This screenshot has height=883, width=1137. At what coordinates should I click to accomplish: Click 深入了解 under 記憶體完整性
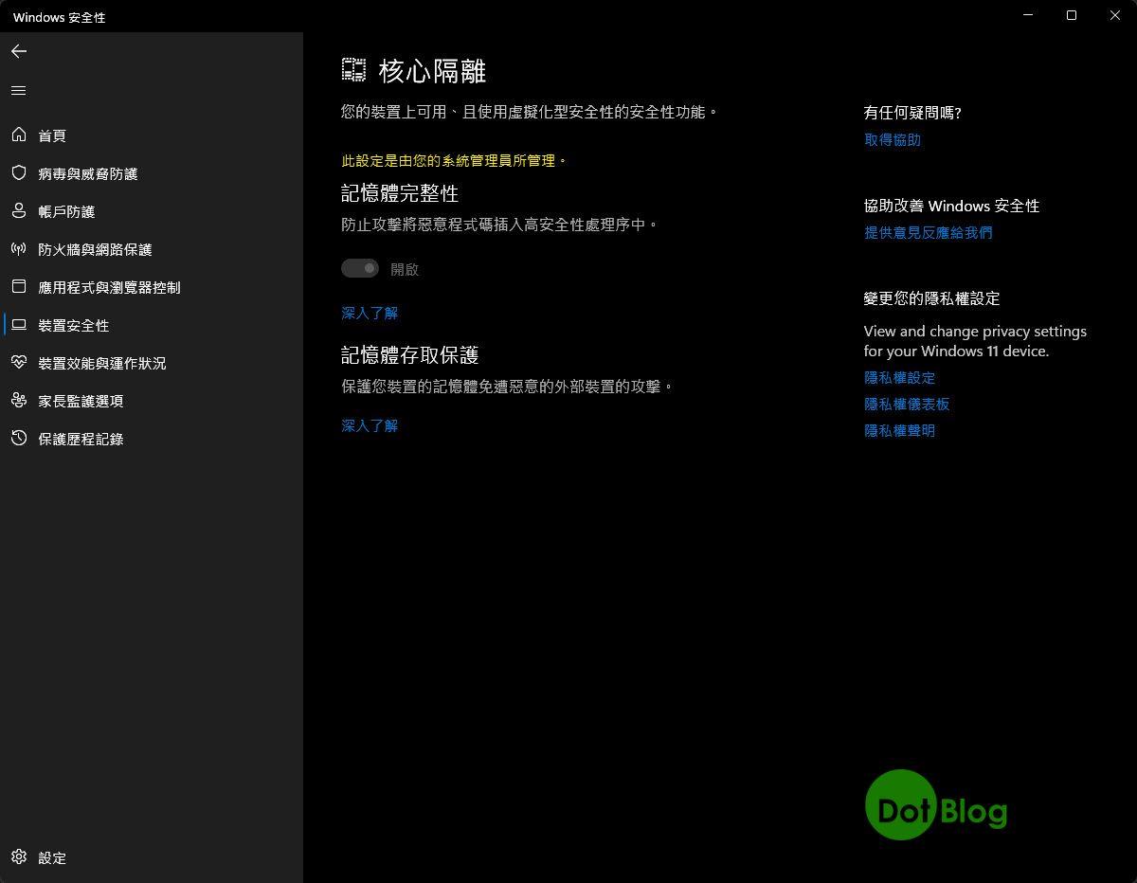pos(370,313)
